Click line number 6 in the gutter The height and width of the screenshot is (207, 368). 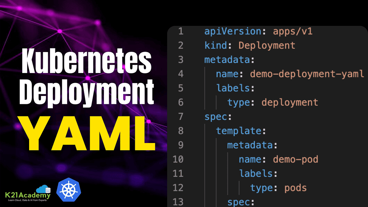point(180,102)
